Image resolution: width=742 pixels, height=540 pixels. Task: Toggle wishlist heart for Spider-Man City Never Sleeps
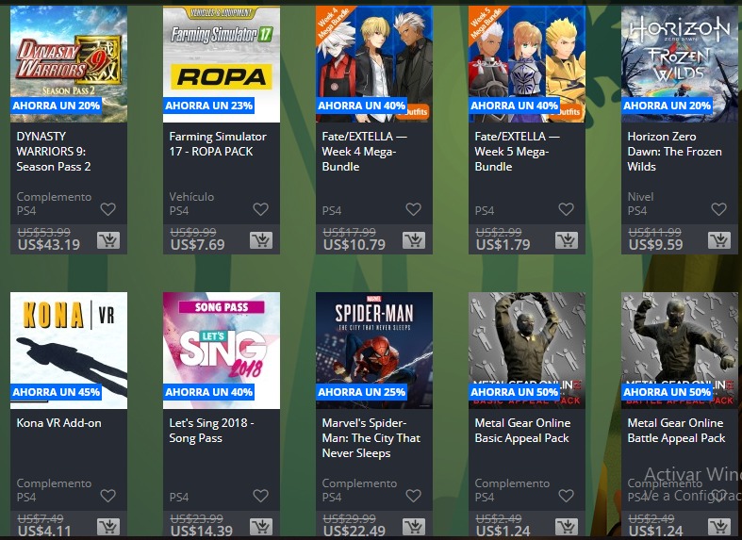click(414, 496)
